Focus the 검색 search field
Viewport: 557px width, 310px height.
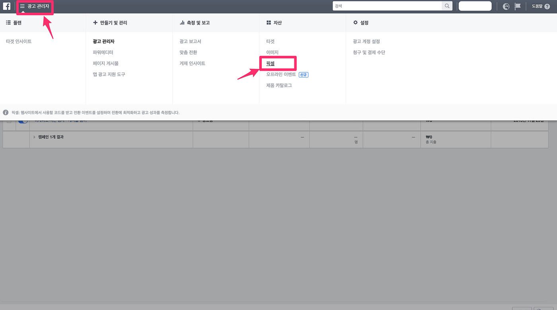[x=387, y=6]
